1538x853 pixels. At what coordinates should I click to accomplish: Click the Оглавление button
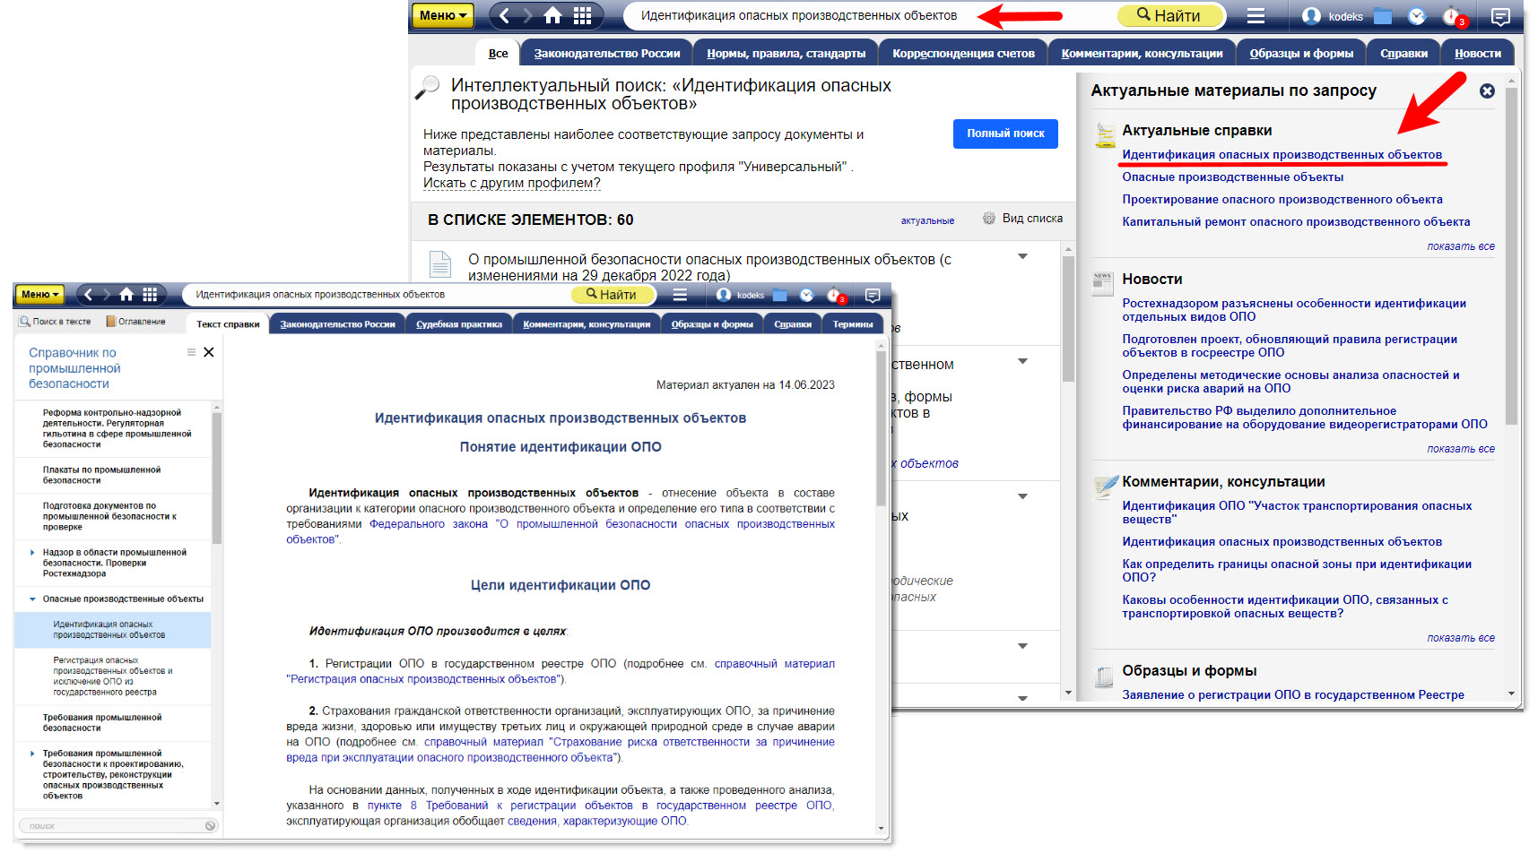pyautogui.click(x=135, y=322)
